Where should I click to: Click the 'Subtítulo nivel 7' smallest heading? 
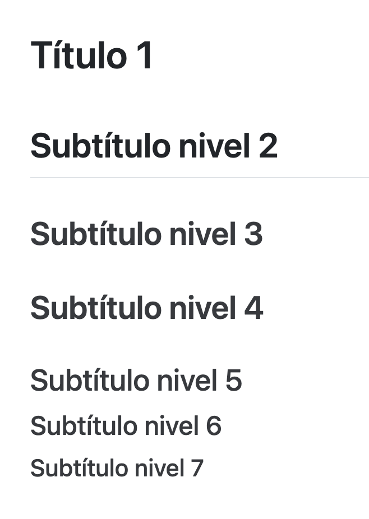(117, 468)
